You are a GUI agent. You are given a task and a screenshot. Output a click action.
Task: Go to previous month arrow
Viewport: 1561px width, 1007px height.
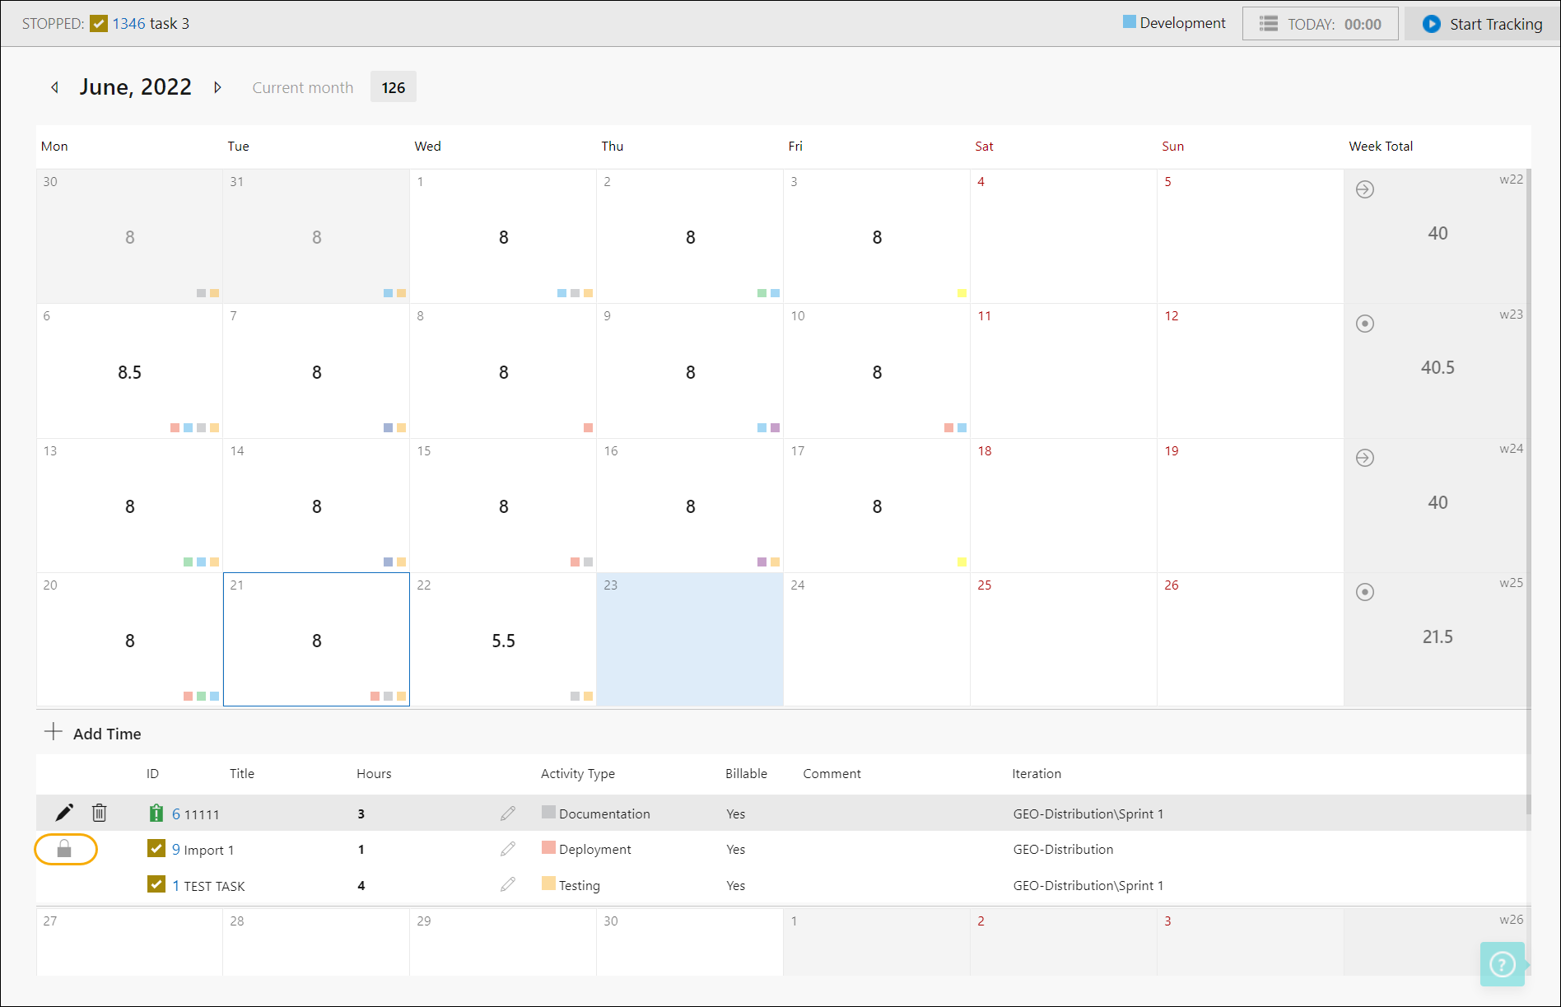[x=55, y=87]
